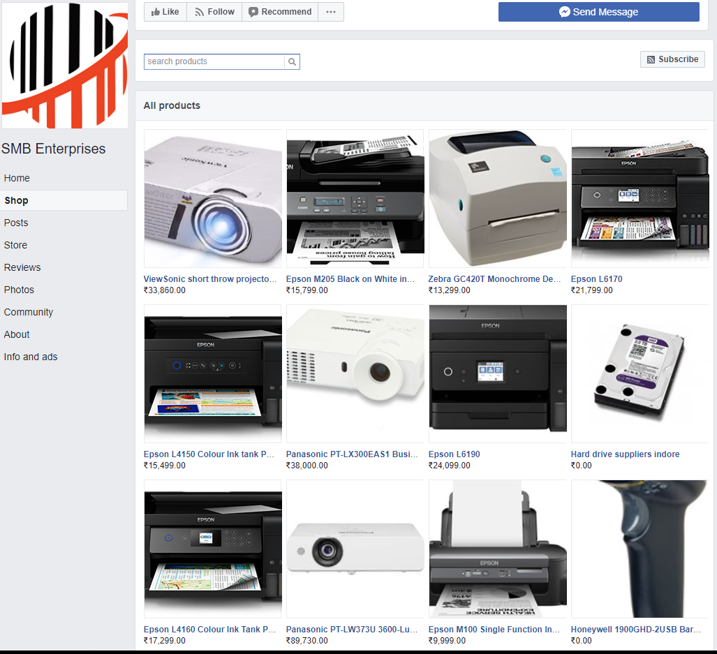Click the Epson L6190 product title
This screenshot has height=654, width=717.
pos(454,454)
